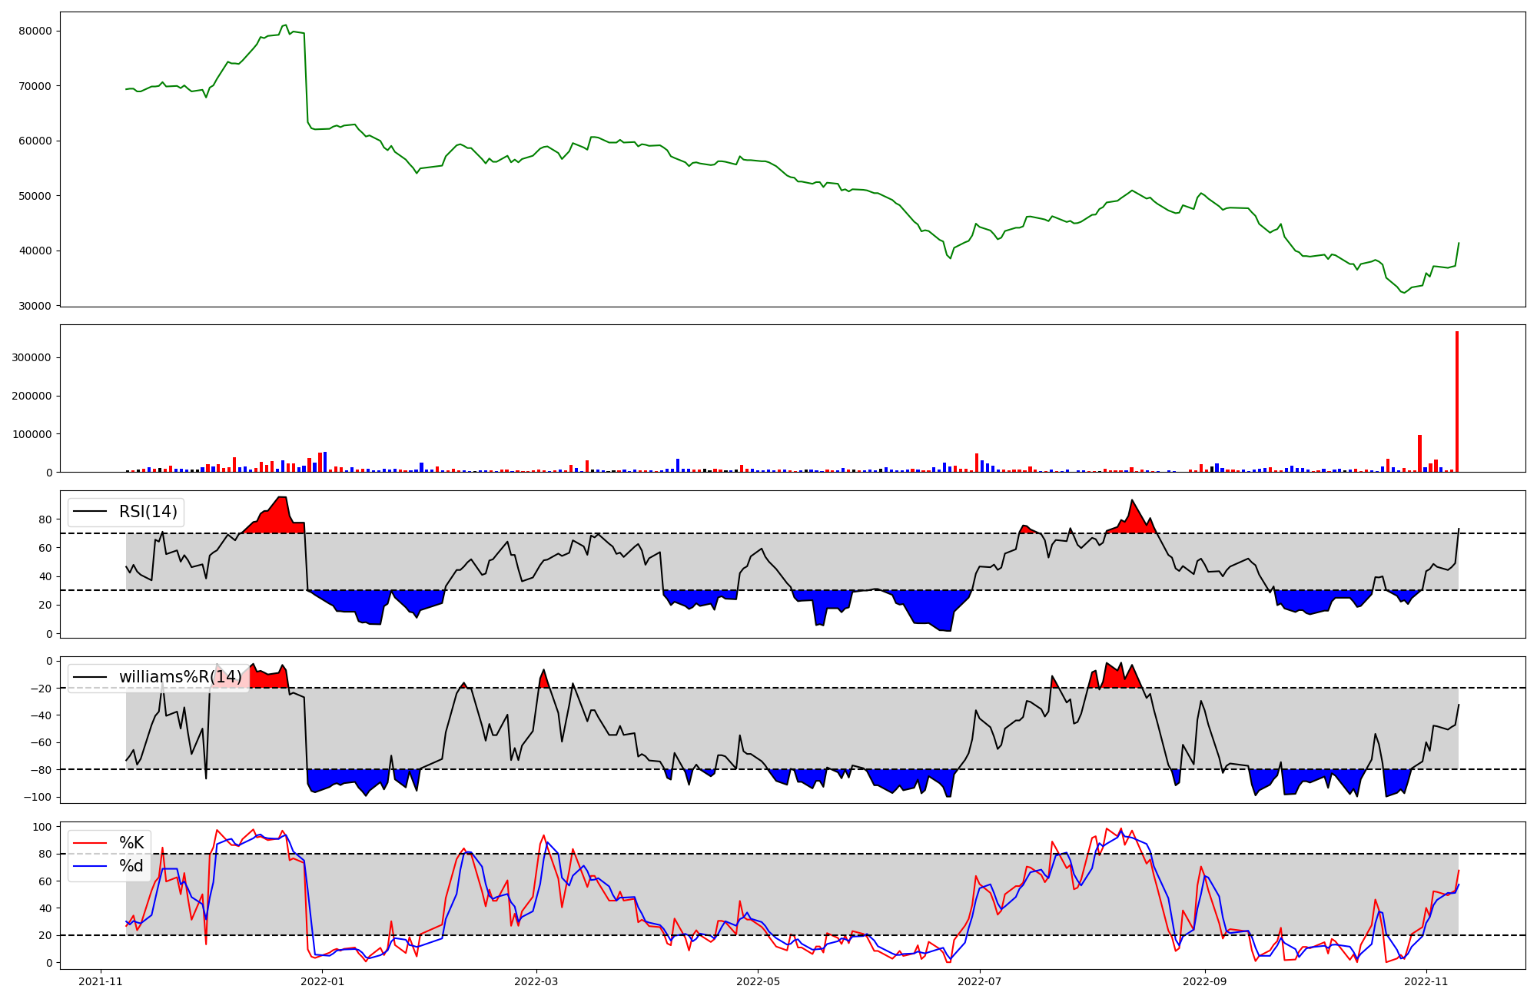Click the 2022-05 date tick label
The image size is (1537, 999).
pyautogui.click(x=759, y=981)
